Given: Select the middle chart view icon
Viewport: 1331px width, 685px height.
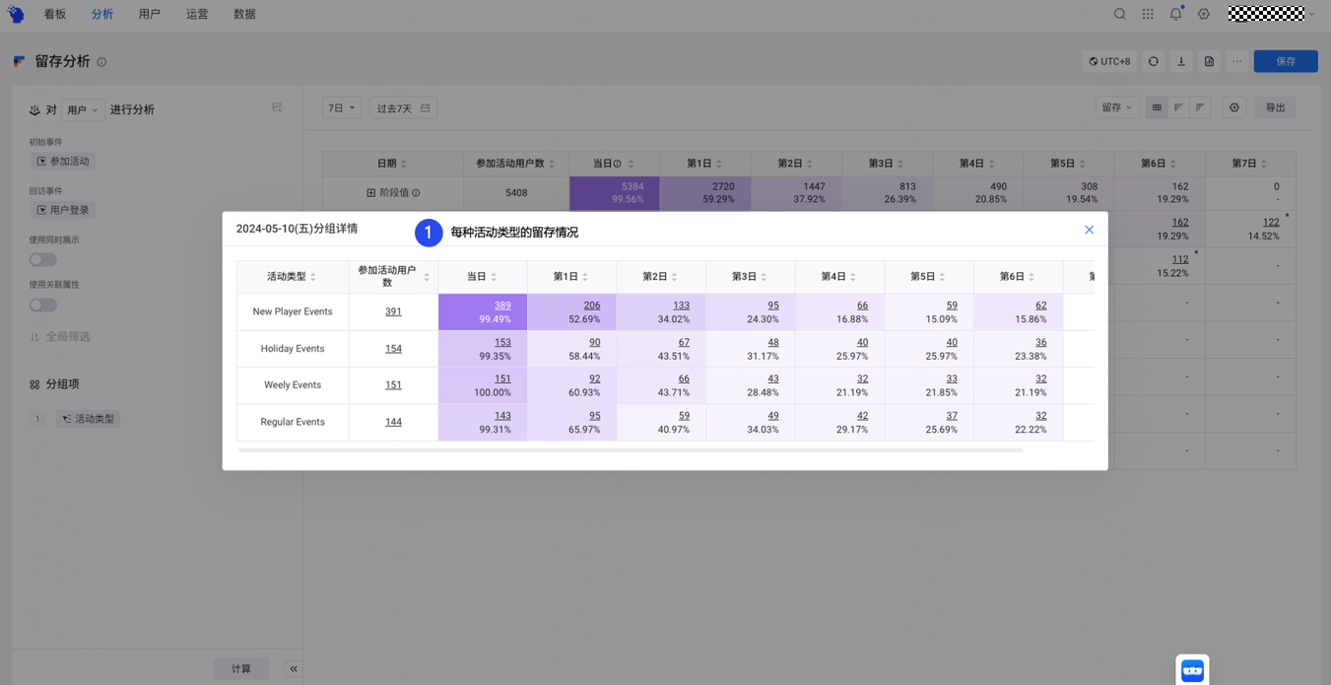Looking at the screenshot, I should [1178, 107].
